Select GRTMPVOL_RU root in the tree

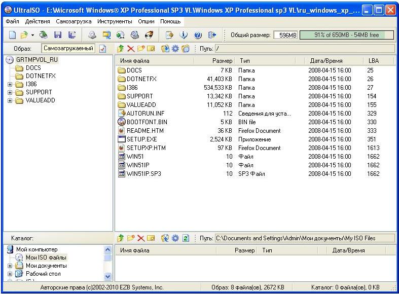(x=37, y=60)
